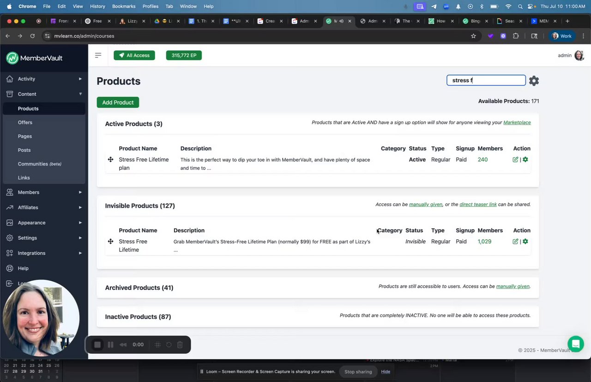
Task: Open Communities (beta) in the sidebar
Action: (40, 164)
